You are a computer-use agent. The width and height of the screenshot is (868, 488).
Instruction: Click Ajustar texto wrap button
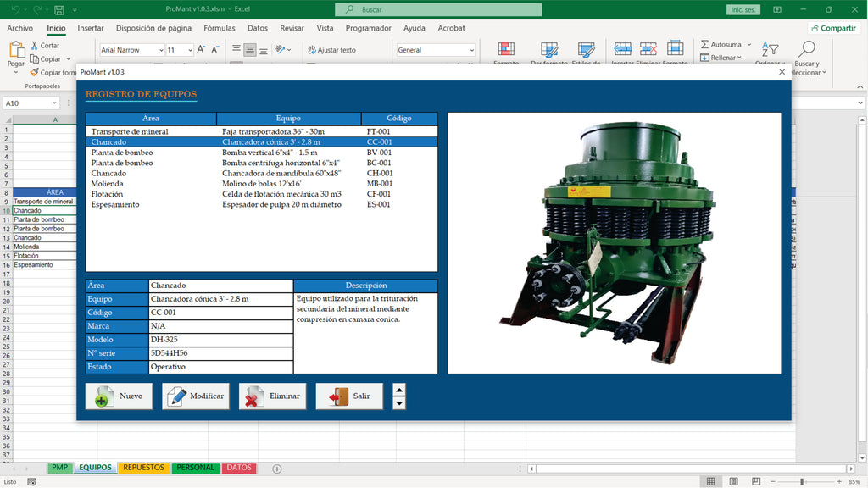(331, 50)
